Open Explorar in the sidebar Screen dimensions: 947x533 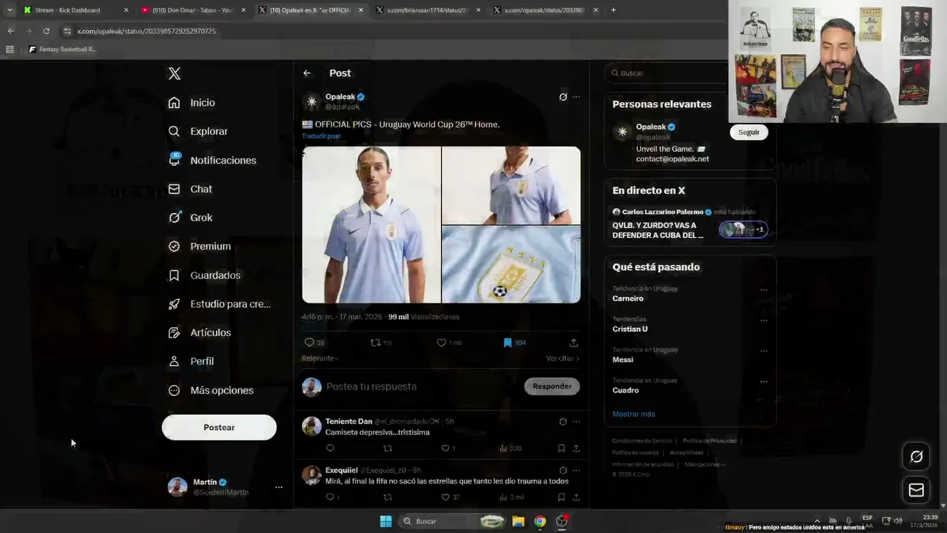(x=198, y=132)
